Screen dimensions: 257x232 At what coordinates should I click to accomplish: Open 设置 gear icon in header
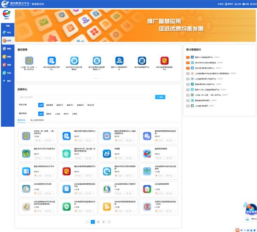click(244, 4)
